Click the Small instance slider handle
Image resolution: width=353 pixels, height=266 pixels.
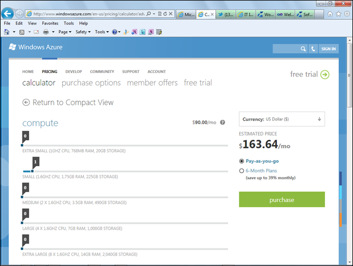32,171
